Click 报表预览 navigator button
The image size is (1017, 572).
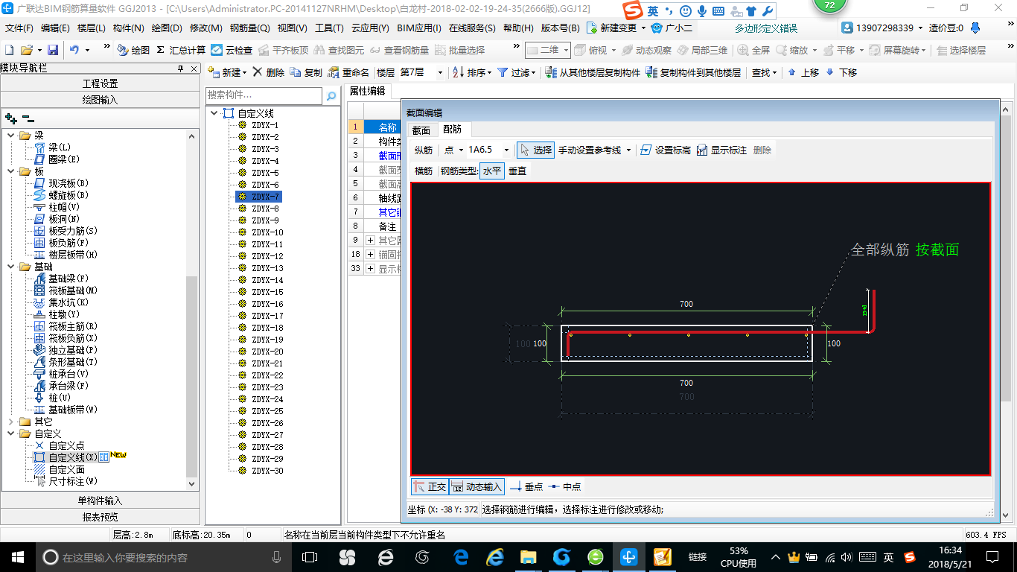tap(100, 516)
